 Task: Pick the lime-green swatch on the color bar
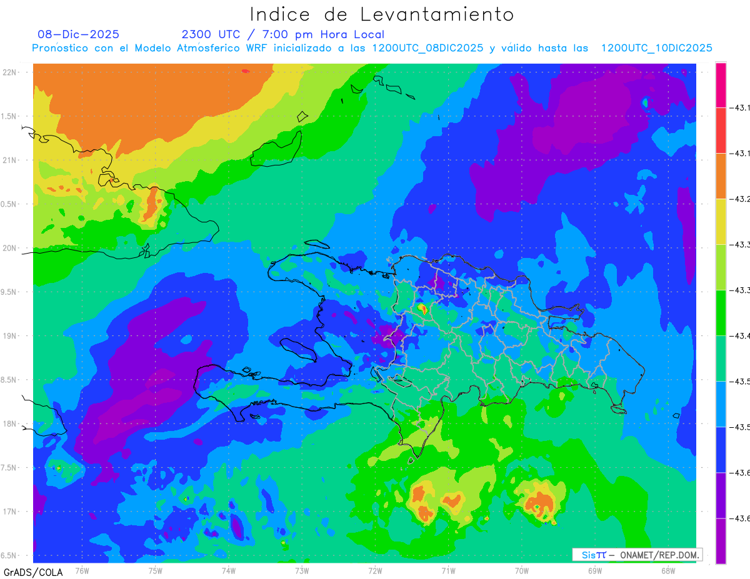(721, 267)
